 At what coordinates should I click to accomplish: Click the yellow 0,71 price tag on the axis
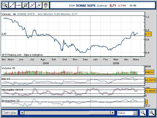point(148,34)
